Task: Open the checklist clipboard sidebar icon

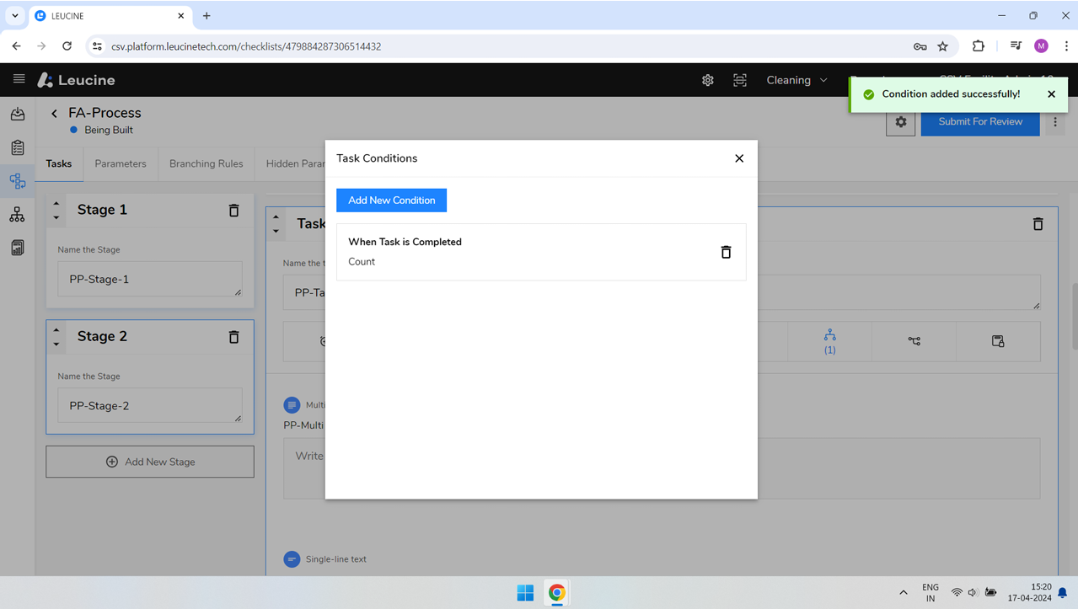Action: [x=17, y=147]
